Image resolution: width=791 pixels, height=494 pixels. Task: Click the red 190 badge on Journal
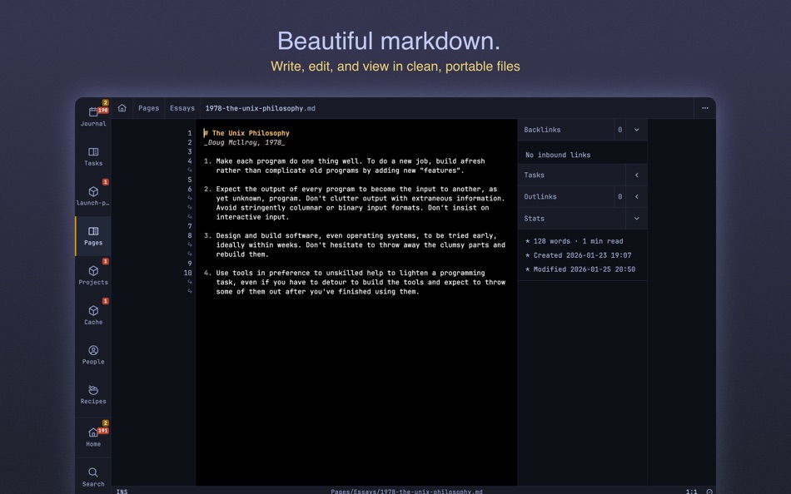(x=103, y=110)
